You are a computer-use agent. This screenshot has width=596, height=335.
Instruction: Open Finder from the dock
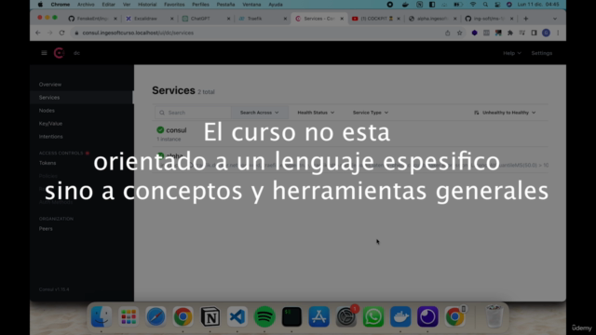102,316
